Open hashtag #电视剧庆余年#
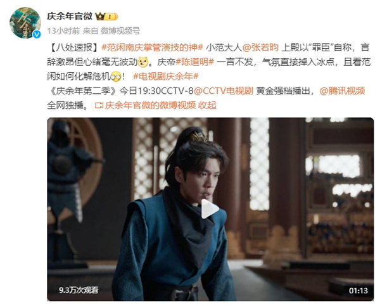This screenshot has width=380, height=306. point(166,77)
